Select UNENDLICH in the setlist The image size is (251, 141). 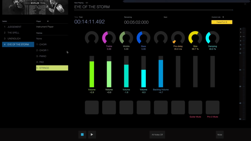18,39
